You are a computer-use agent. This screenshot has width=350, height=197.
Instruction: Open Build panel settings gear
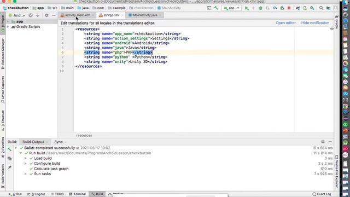(323, 142)
